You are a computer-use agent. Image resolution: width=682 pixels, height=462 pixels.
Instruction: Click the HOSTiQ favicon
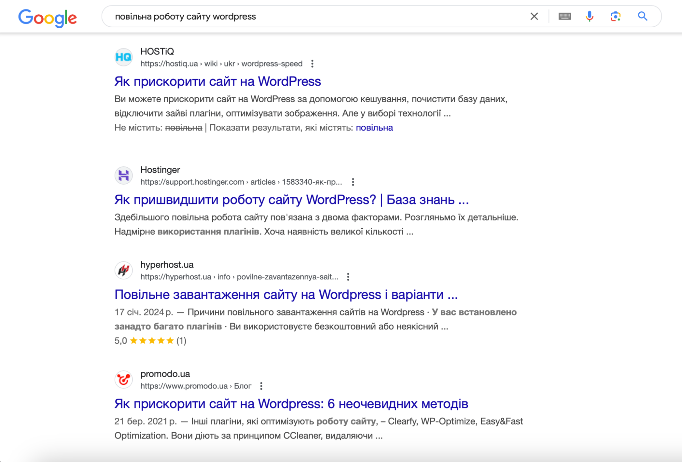click(124, 57)
